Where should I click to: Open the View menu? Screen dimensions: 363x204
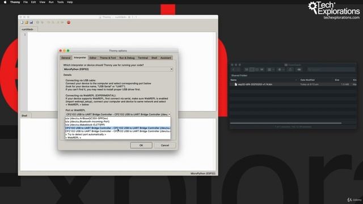point(42,2)
